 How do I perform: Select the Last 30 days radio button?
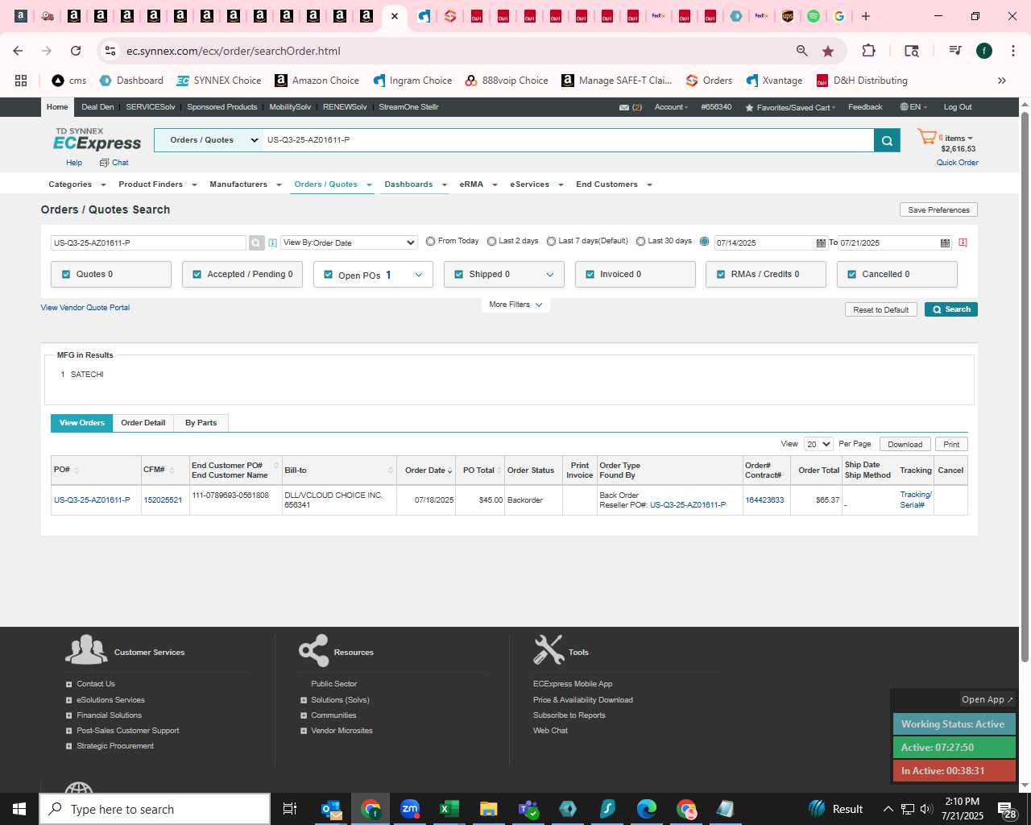click(x=641, y=241)
